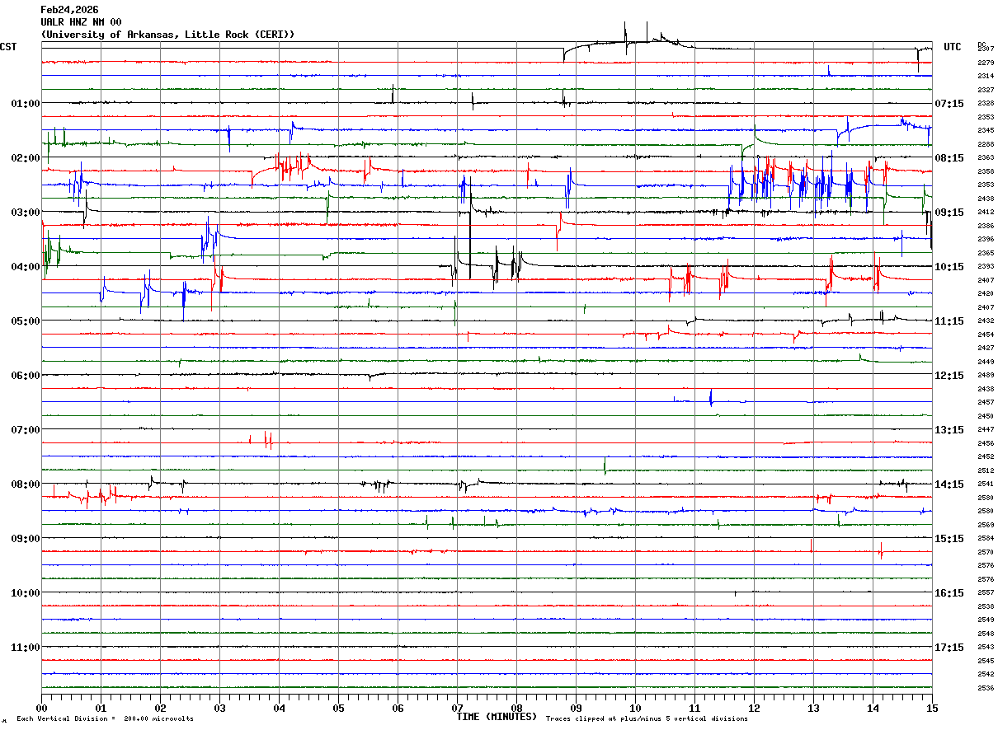
Task: Click x-axis minute tick label '03'
Action: point(219,708)
